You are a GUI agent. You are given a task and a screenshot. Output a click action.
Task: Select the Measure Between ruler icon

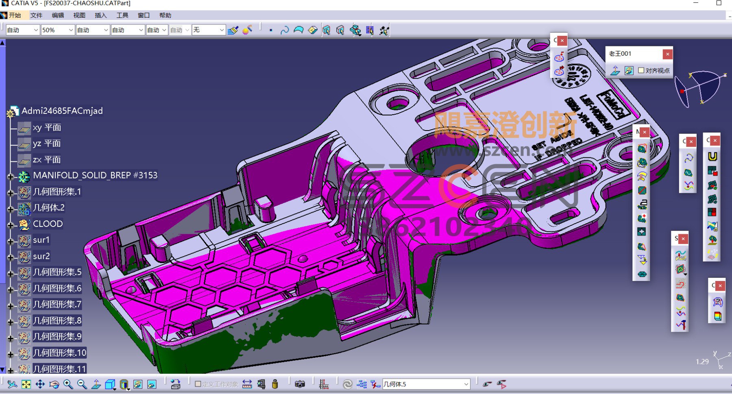click(247, 384)
